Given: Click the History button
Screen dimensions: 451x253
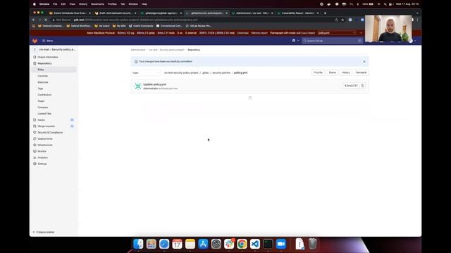Looking at the screenshot, I should 346,72.
